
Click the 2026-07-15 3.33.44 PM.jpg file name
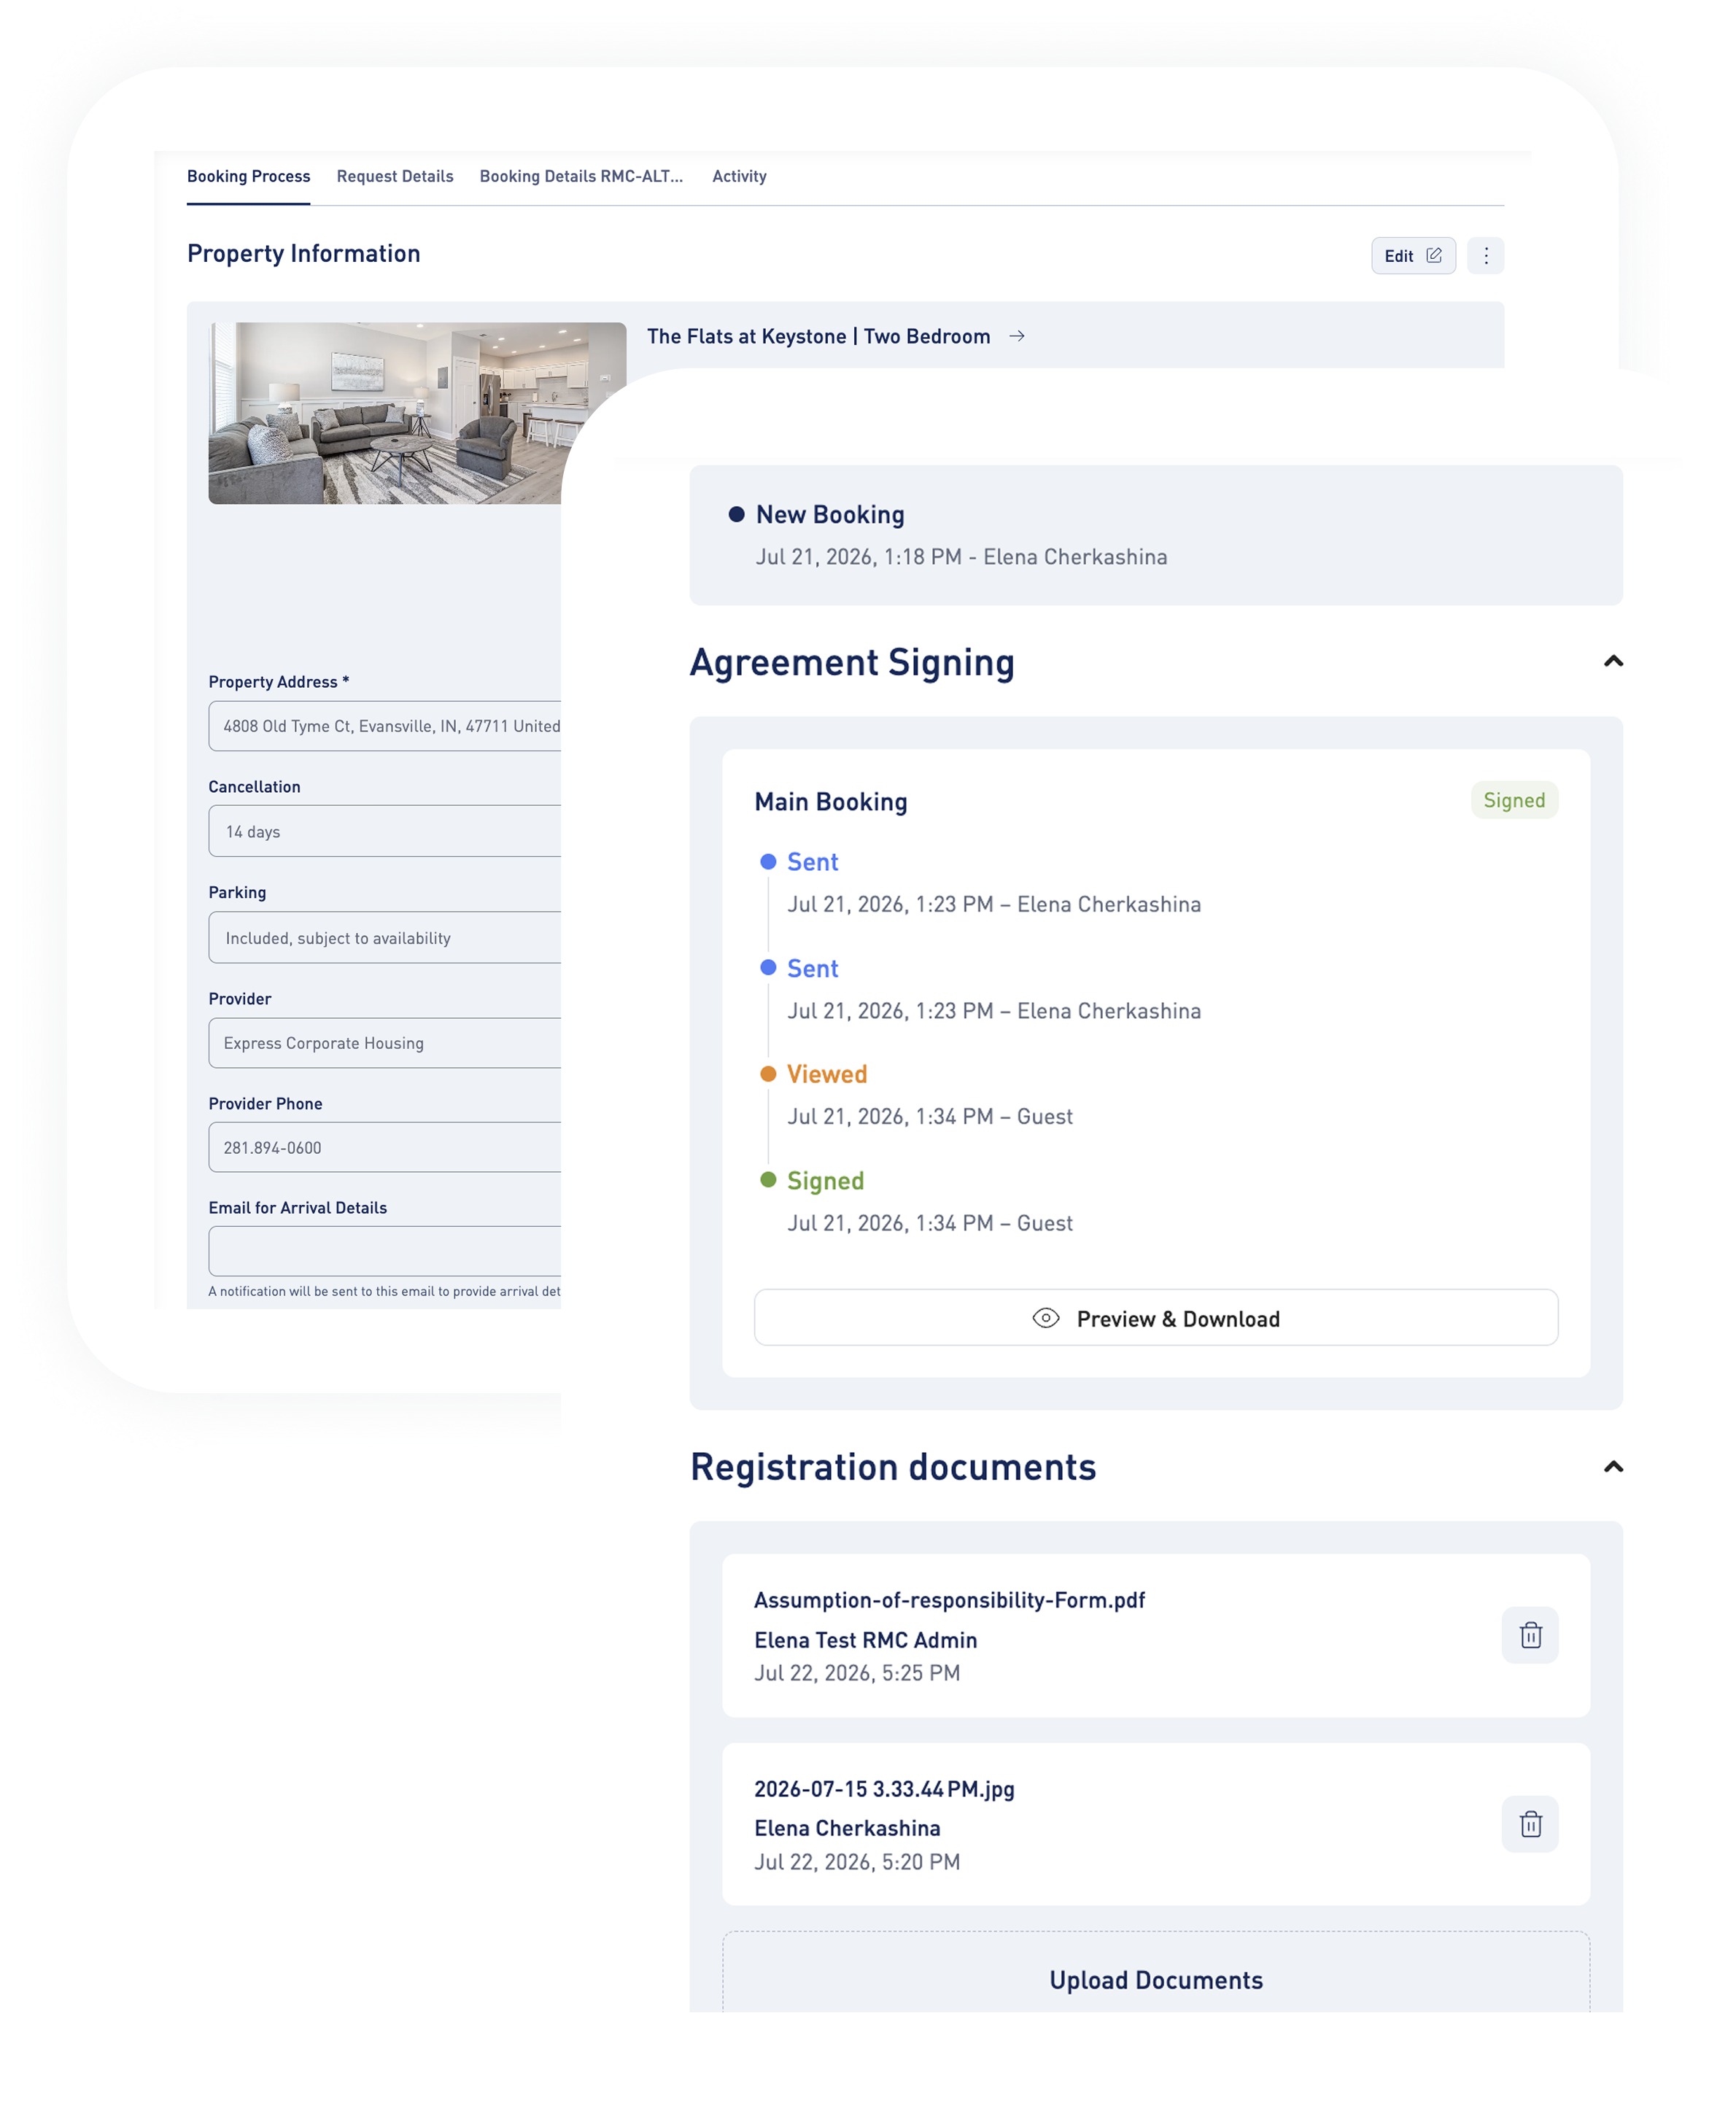point(884,1789)
